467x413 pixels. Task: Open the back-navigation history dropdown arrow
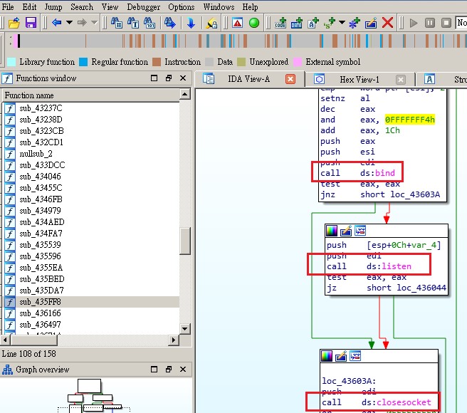click(69, 23)
